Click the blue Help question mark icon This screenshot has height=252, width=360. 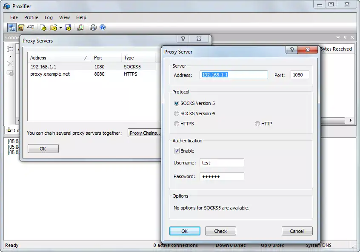tap(103, 28)
